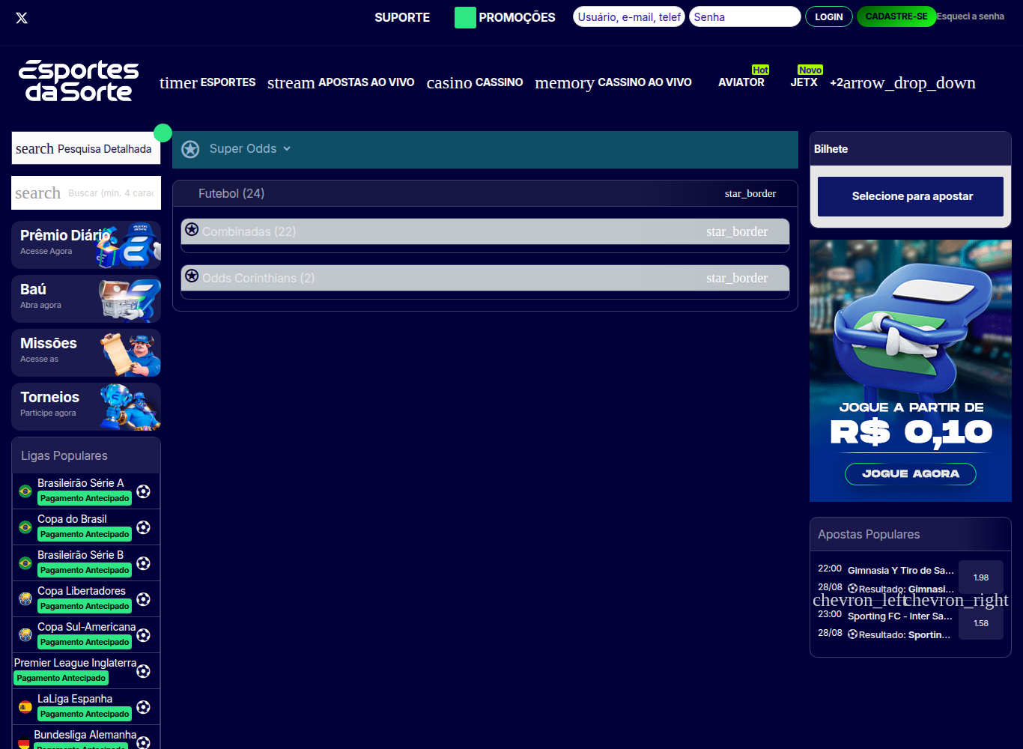Favorite the Odds Corinthians (2) group

coord(737,278)
